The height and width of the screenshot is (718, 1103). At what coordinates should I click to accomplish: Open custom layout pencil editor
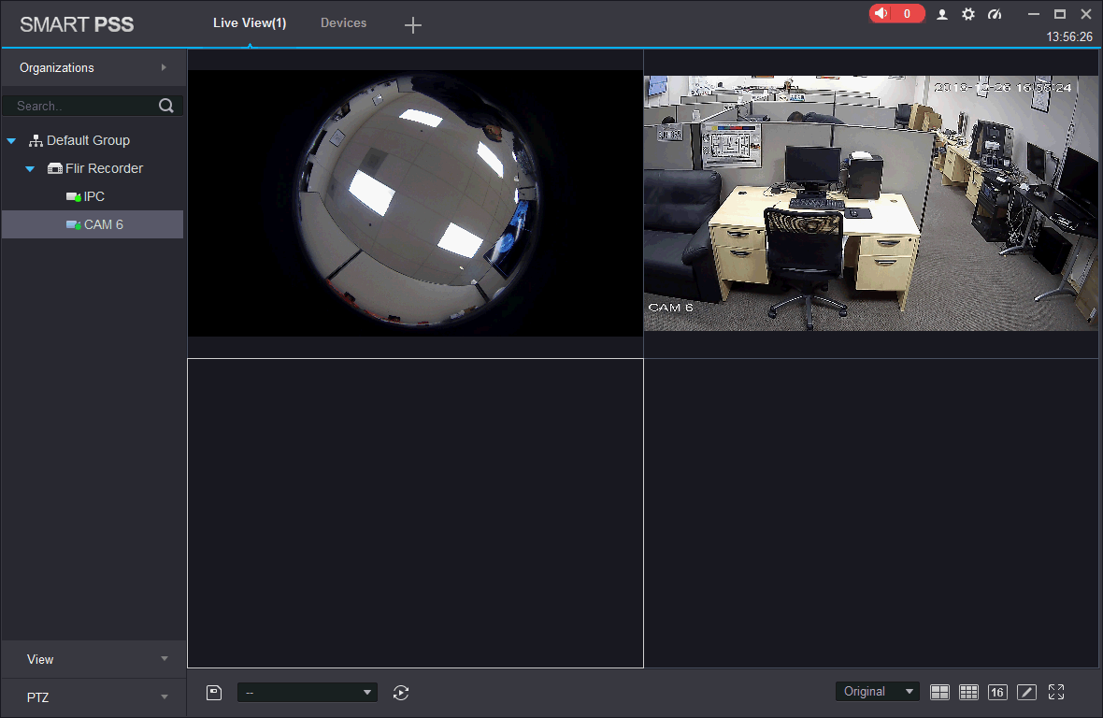[1026, 693]
